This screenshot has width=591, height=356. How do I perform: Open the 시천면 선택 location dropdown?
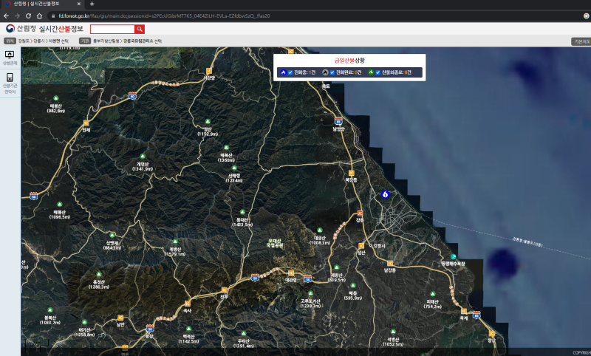coord(59,41)
